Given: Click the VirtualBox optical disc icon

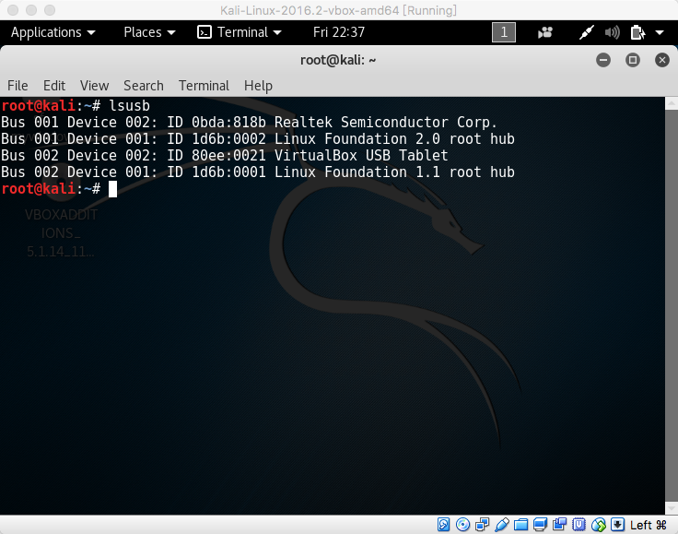Looking at the screenshot, I should [462, 525].
